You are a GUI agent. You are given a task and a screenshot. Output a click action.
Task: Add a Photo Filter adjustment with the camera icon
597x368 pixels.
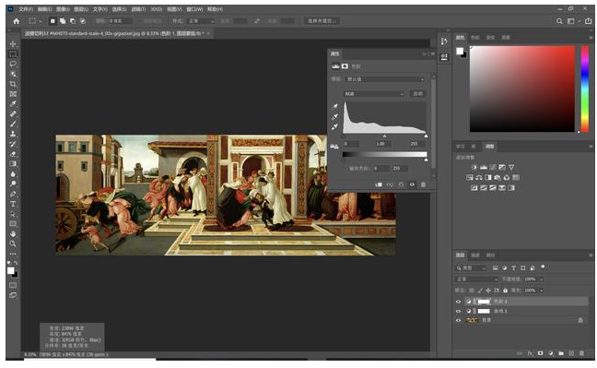point(497,177)
